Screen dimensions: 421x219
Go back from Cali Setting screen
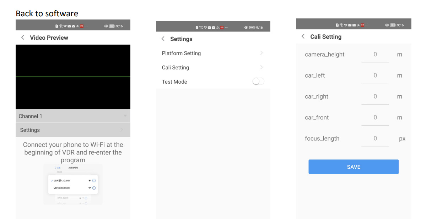point(303,36)
